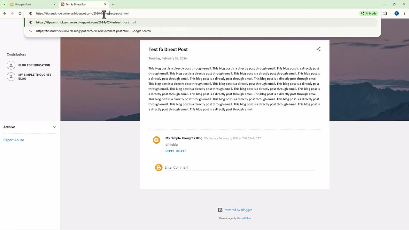Click the My Simple Thoughts Blog avatar icon
This screenshot has width=409, height=230.
coord(11,77)
